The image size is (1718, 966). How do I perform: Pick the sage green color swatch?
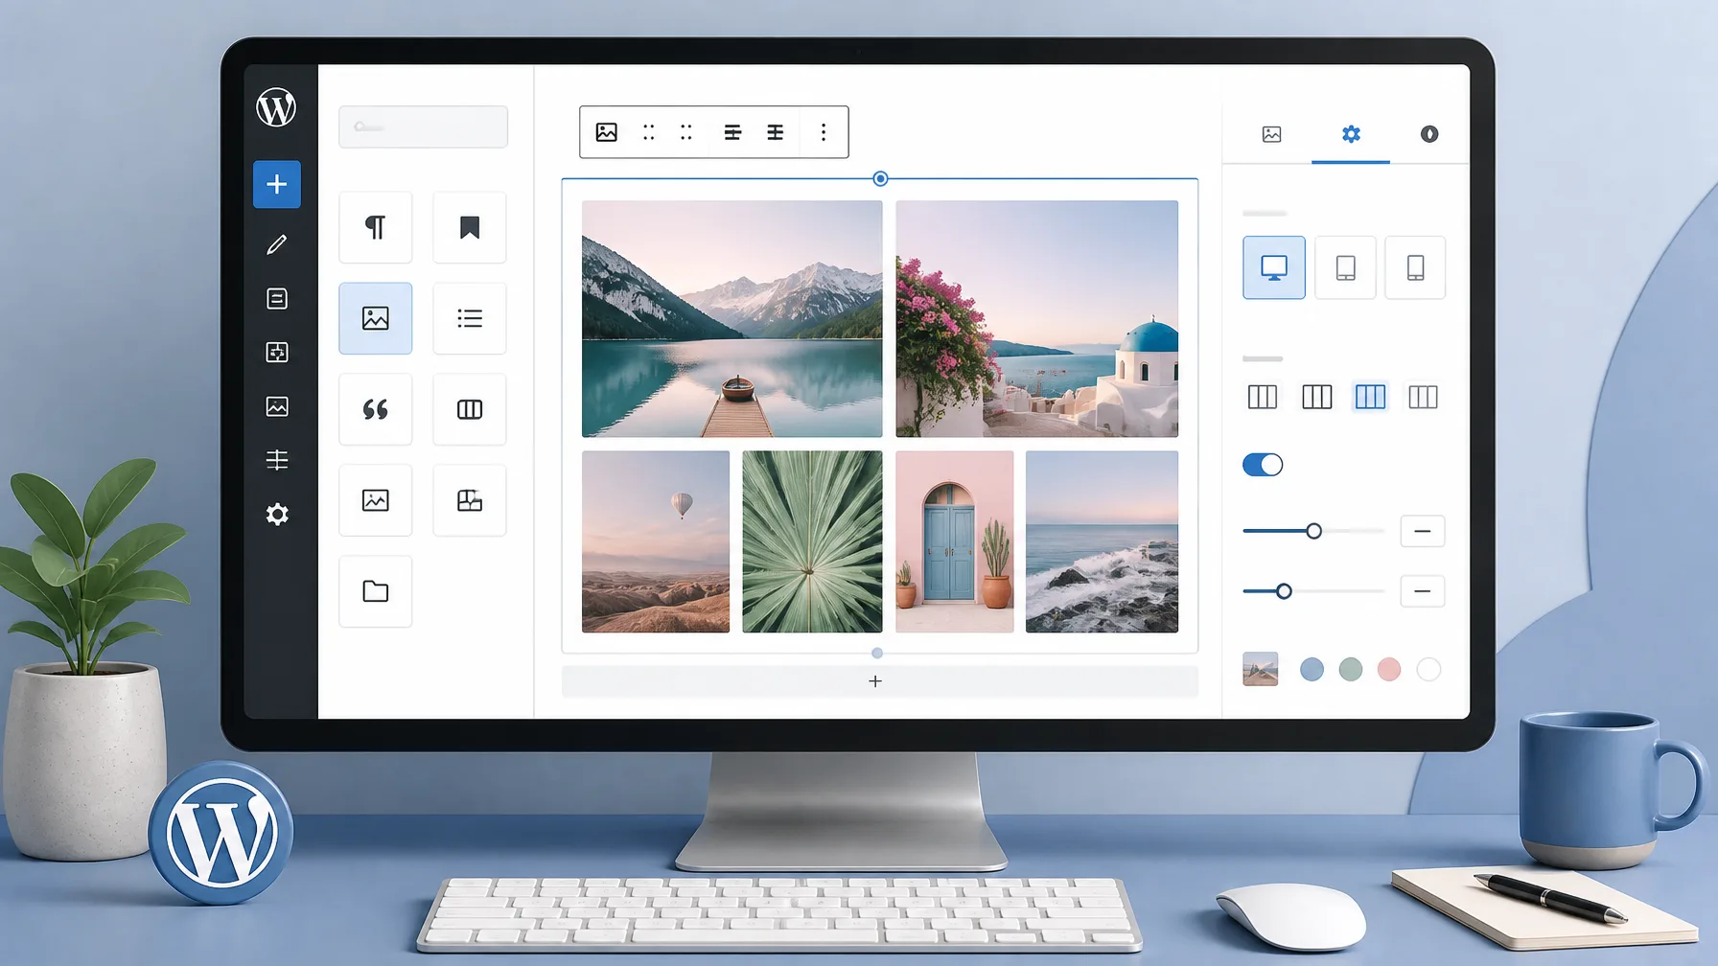tap(1351, 669)
